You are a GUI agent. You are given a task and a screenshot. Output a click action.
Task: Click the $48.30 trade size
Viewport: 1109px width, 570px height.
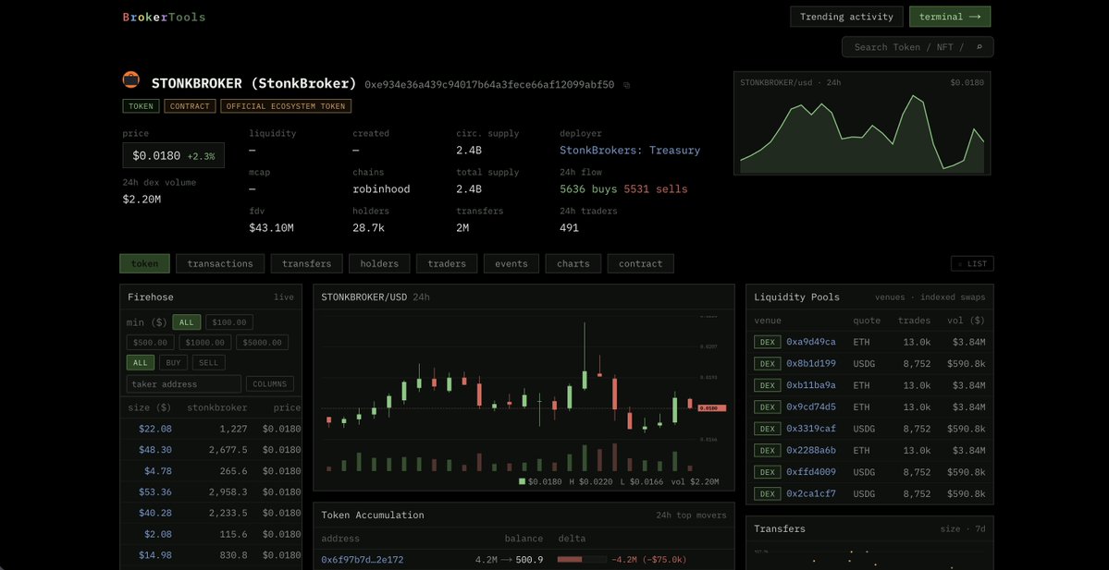pyautogui.click(x=154, y=450)
